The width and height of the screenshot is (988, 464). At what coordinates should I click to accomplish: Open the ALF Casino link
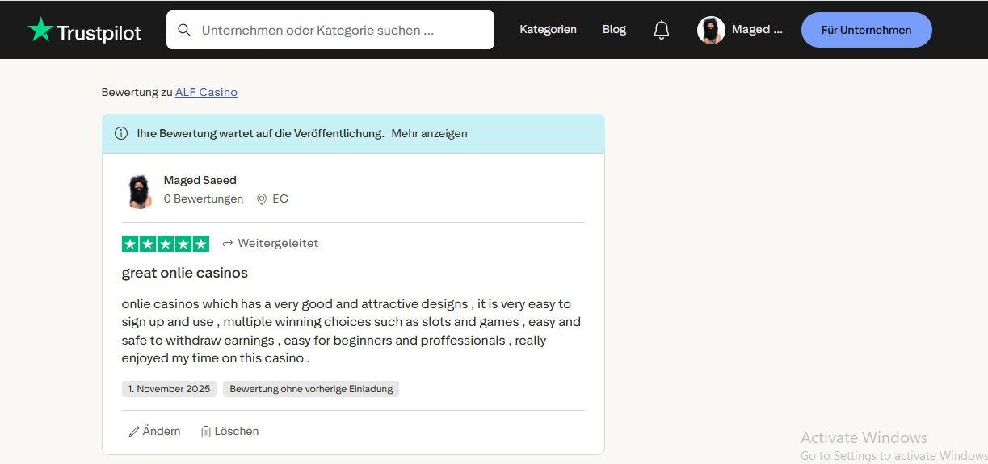206,92
